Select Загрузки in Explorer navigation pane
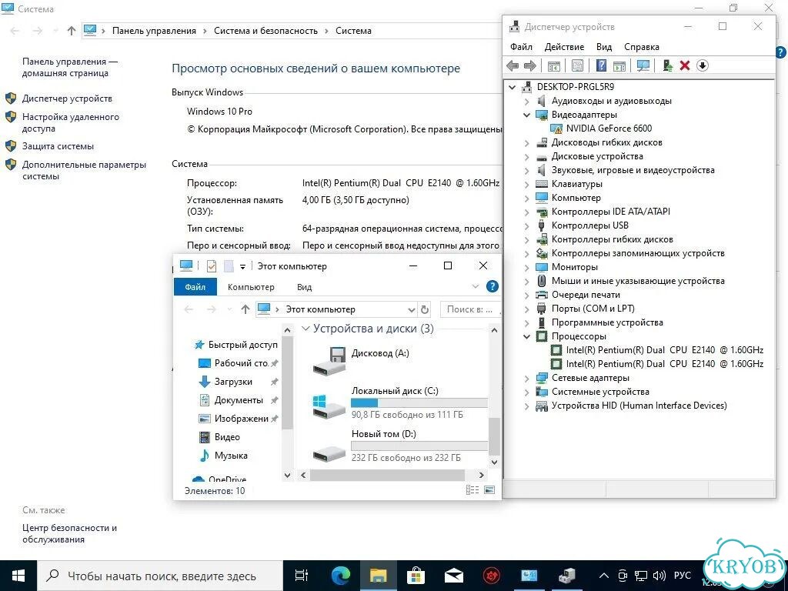The image size is (788, 591). 233,382
